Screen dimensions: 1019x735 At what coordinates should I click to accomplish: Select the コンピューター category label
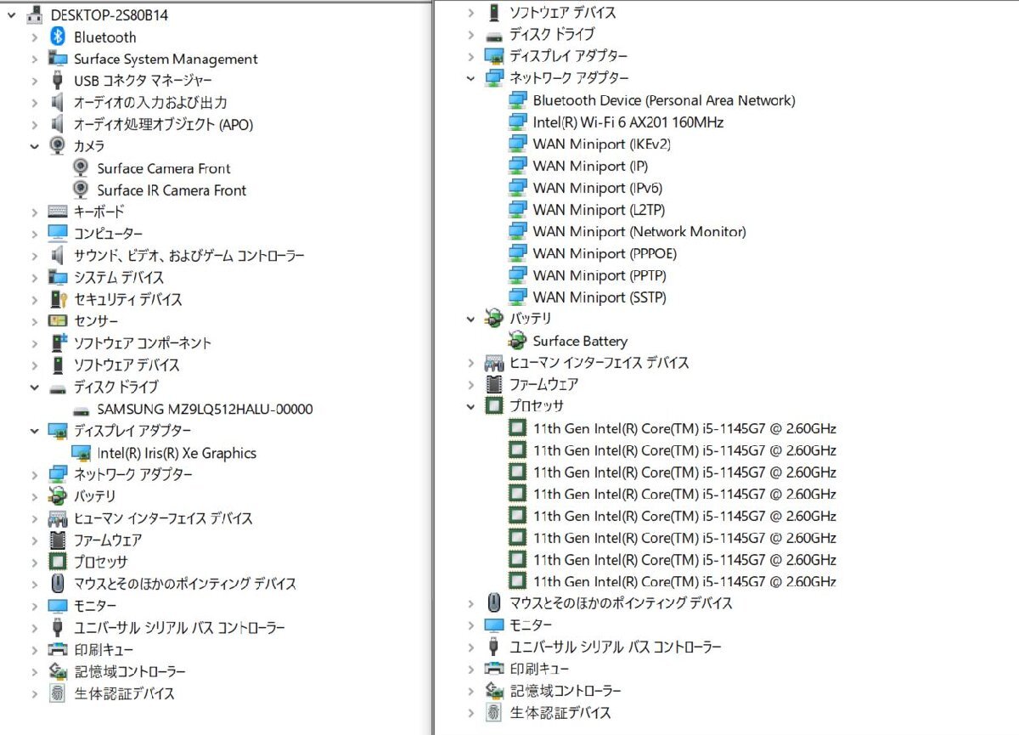108,234
